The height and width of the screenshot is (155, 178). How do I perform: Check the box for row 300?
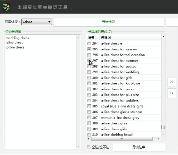click(89, 78)
